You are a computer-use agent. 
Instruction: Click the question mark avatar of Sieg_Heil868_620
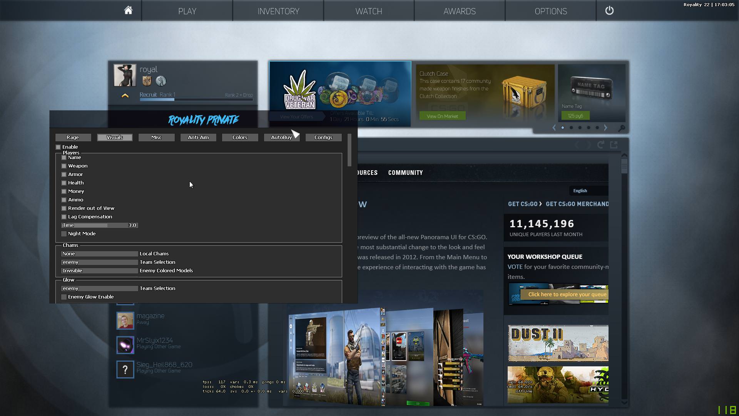(x=125, y=369)
